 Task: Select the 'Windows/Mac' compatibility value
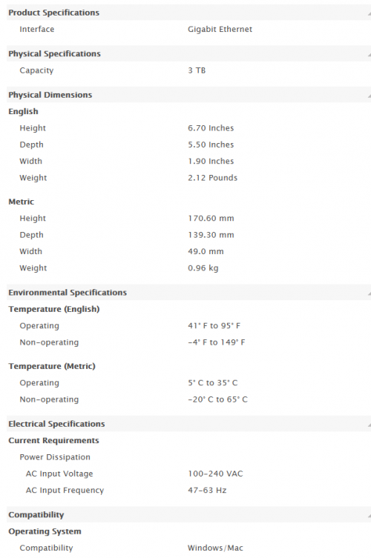[215, 548]
